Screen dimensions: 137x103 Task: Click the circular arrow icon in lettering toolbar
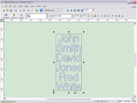116,16
